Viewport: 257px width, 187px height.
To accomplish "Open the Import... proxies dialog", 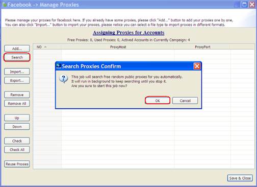I will tap(17, 72).
